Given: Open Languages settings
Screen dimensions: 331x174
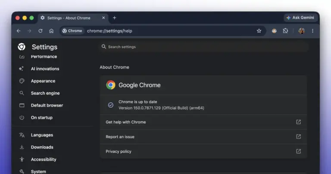Looking at the screenshot, I should click(42, 135).
